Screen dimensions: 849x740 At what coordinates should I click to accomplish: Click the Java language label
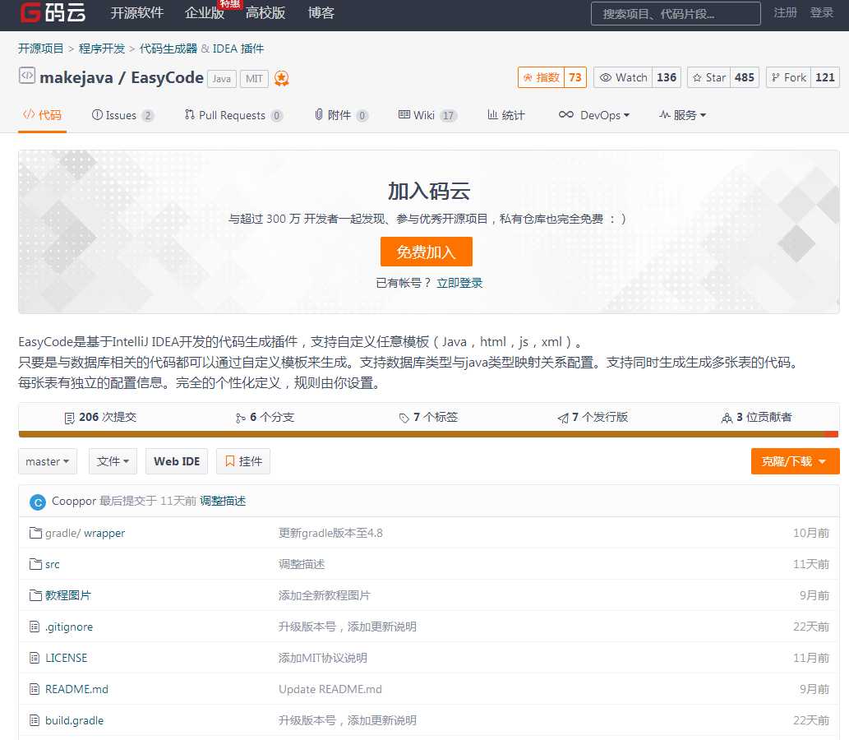tap(221, 79)
